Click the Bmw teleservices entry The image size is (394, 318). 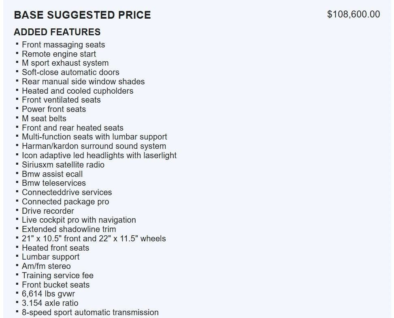pyautogui.click(x=54, y=183)
